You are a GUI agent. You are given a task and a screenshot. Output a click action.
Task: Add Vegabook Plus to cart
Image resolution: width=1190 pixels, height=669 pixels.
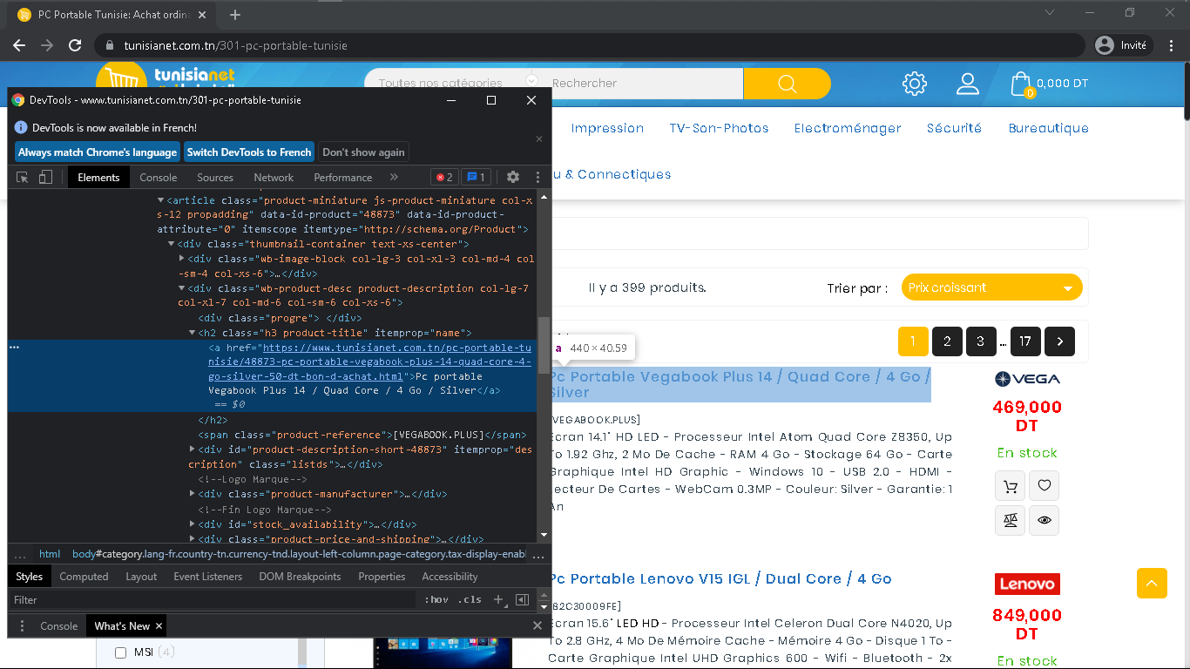tap(1011, 486)
